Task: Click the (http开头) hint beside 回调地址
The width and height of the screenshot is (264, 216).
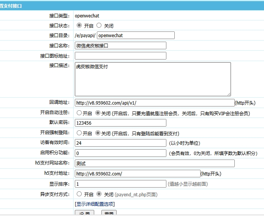Action: [245, 103]
